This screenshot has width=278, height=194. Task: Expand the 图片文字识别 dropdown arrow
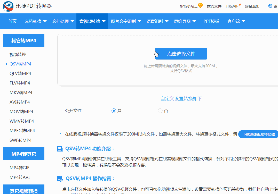[x=139, y=21]
